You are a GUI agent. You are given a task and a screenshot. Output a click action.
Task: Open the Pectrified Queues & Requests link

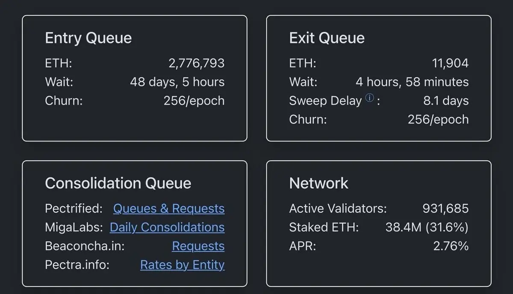[x=169, y=209]
